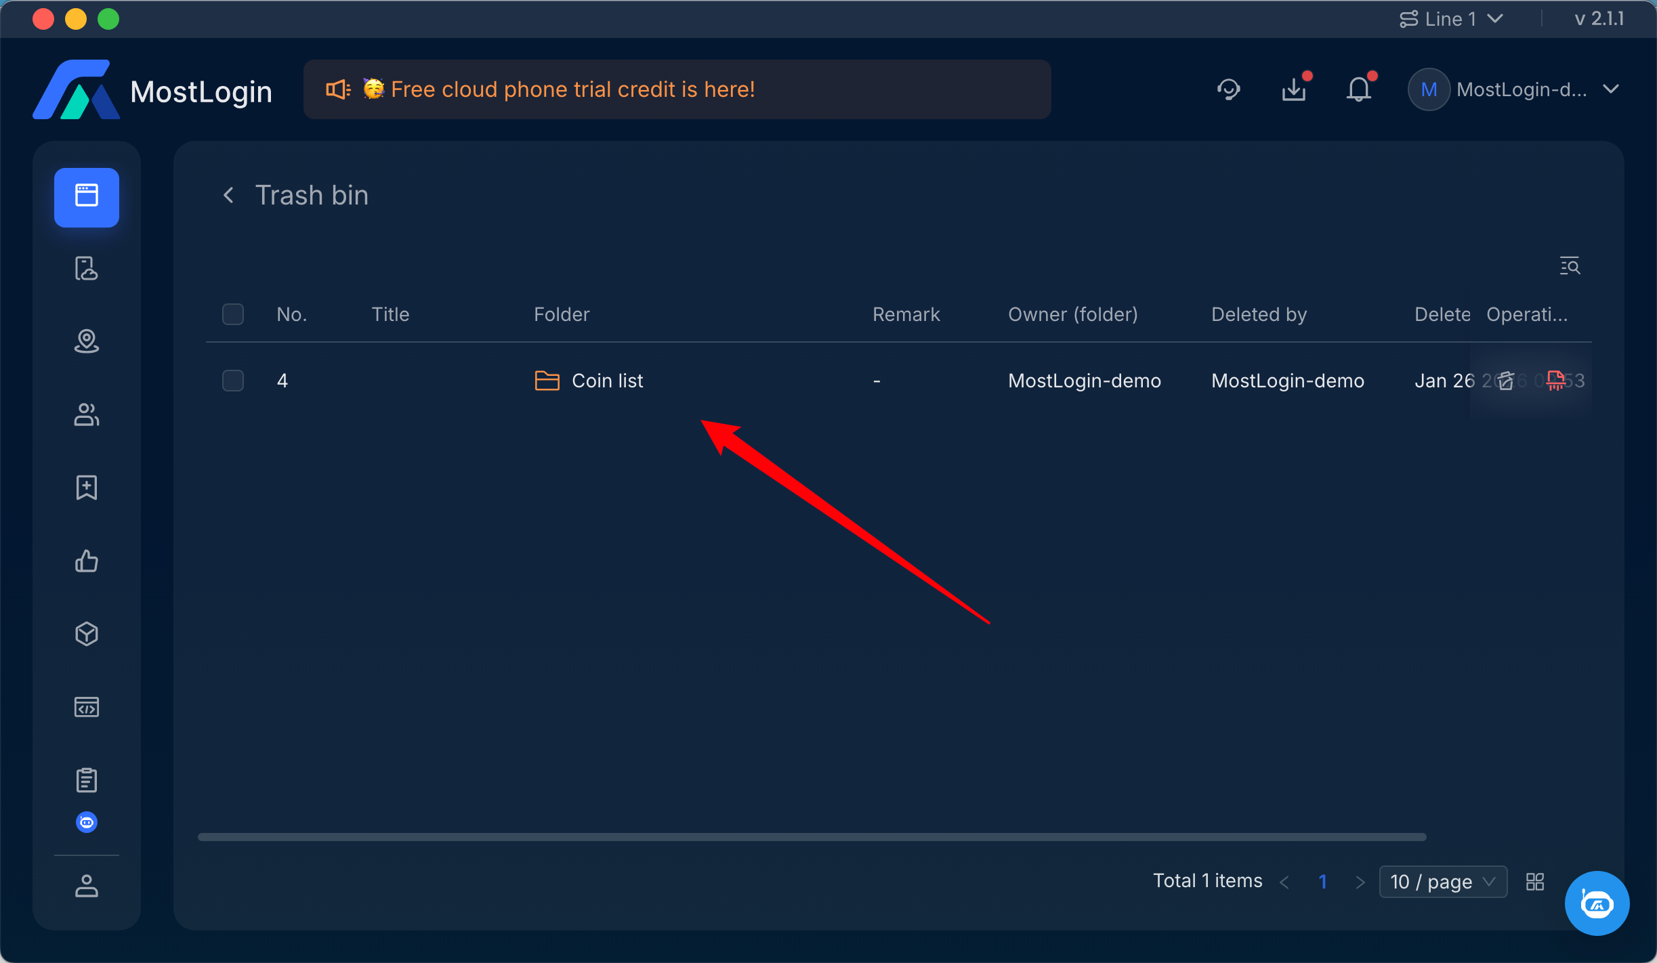Open the table search filter icon
Viewport: 1657px width, 963px height.
(1570, 265)
